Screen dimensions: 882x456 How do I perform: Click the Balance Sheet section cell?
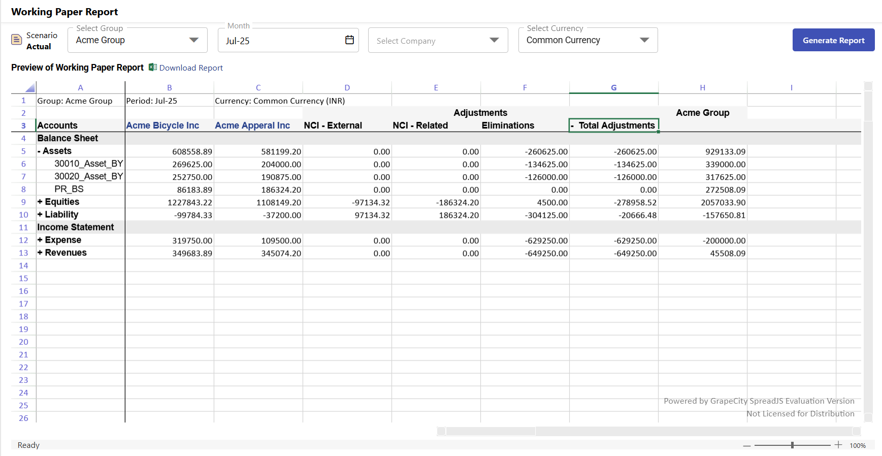(x=81, y=138)
